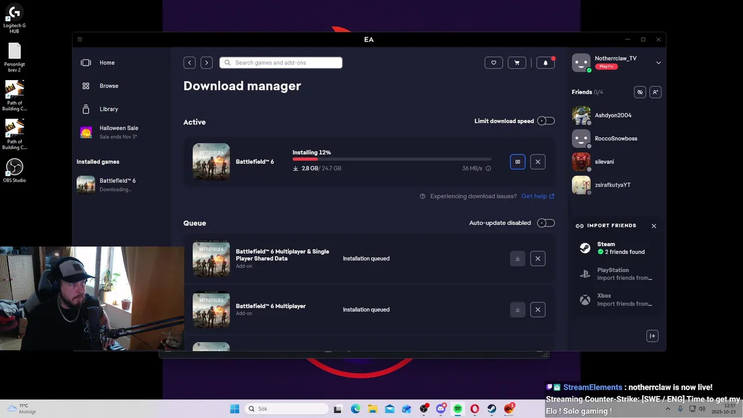743x418 pixels.
Task: Click the add friend icon
Action: click(x=655, y=92)
